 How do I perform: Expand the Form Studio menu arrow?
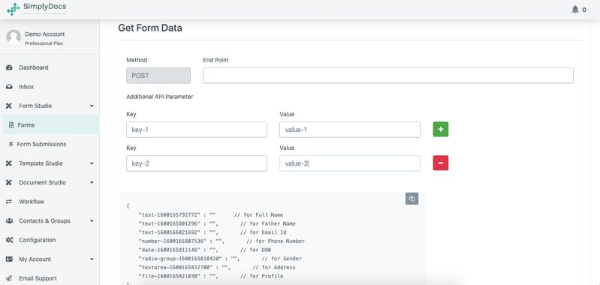click(x=92, y=106)
